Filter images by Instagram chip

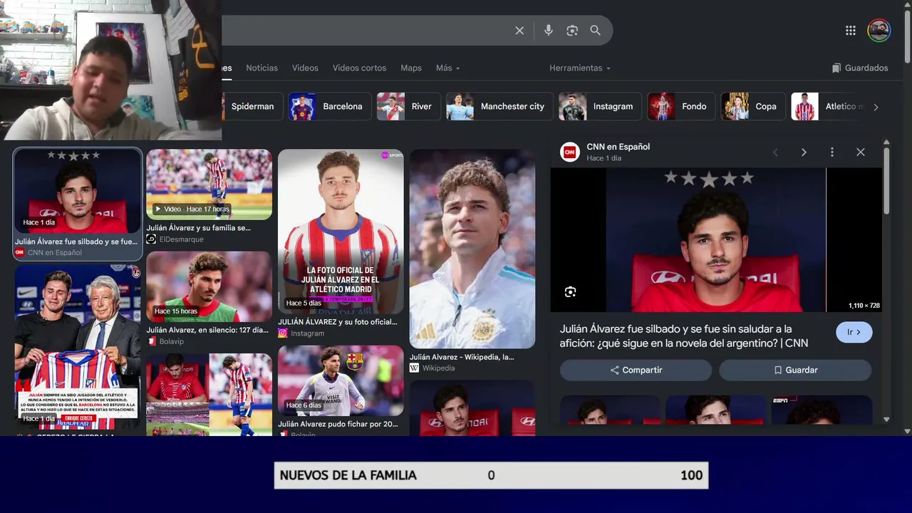point(600,106)
